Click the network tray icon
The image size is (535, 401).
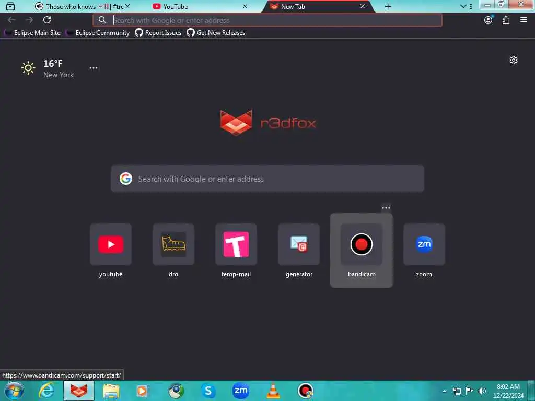click(x=457, y=391)
